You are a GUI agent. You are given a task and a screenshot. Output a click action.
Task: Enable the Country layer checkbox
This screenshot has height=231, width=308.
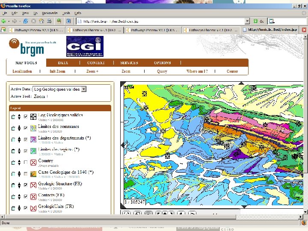(x=26, y=162)
